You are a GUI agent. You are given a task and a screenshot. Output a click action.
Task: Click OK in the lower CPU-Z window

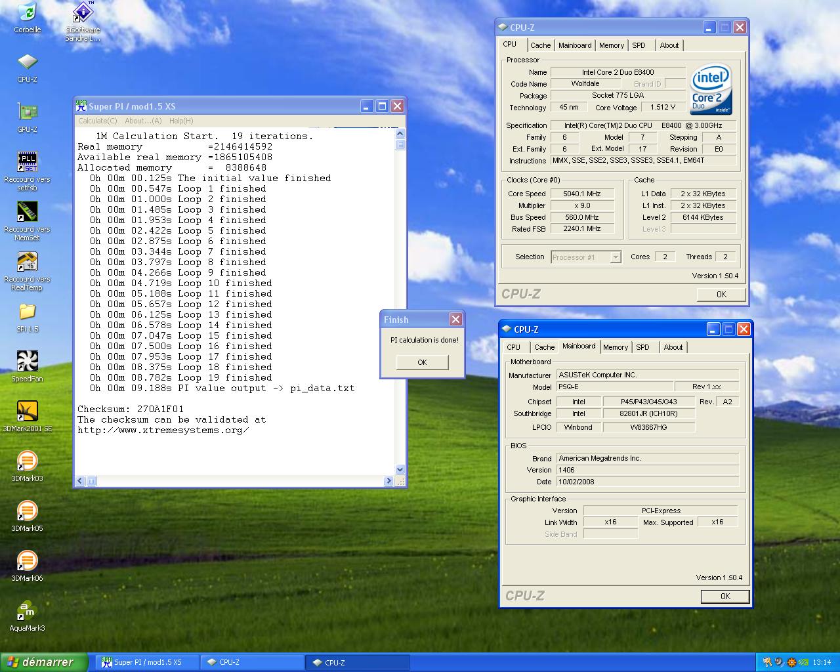pyautogui.click(x=725, y=597)
